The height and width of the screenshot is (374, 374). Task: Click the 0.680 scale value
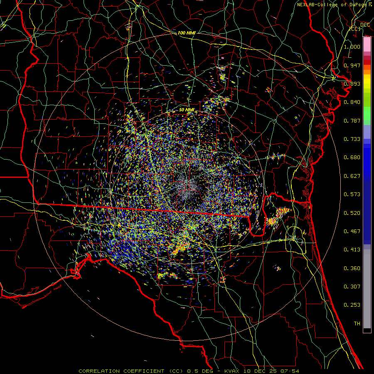[352, 157]
